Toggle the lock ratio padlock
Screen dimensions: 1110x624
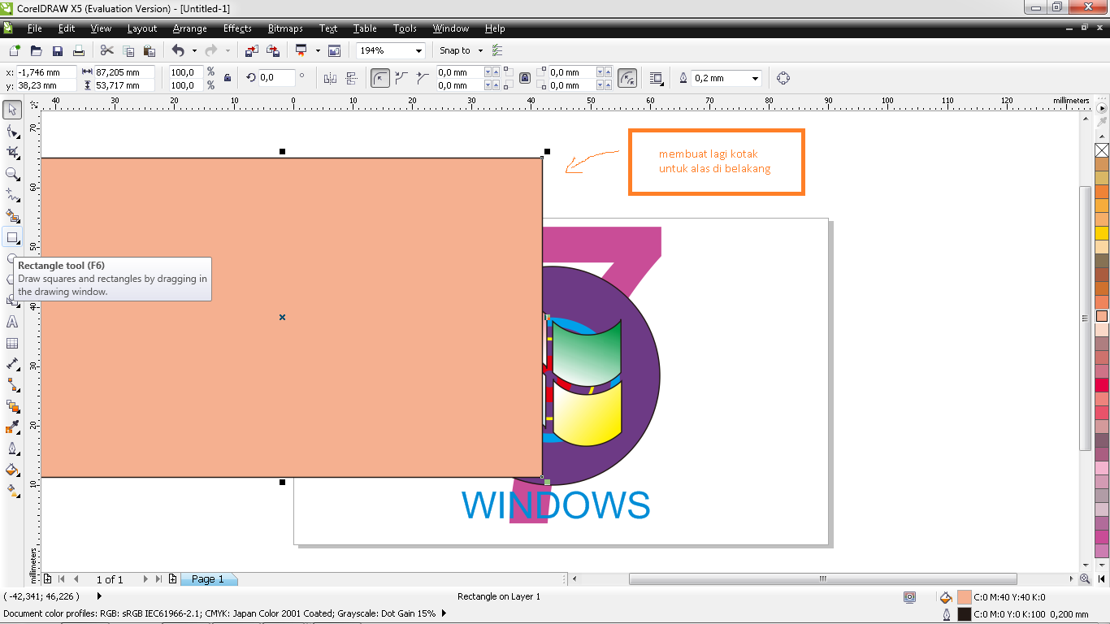tap(228, 78)
